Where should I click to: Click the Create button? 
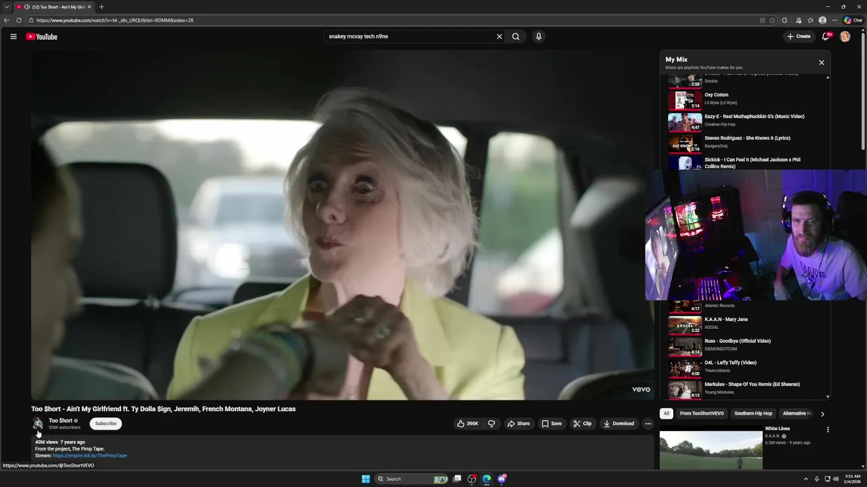tap(799, 37)
